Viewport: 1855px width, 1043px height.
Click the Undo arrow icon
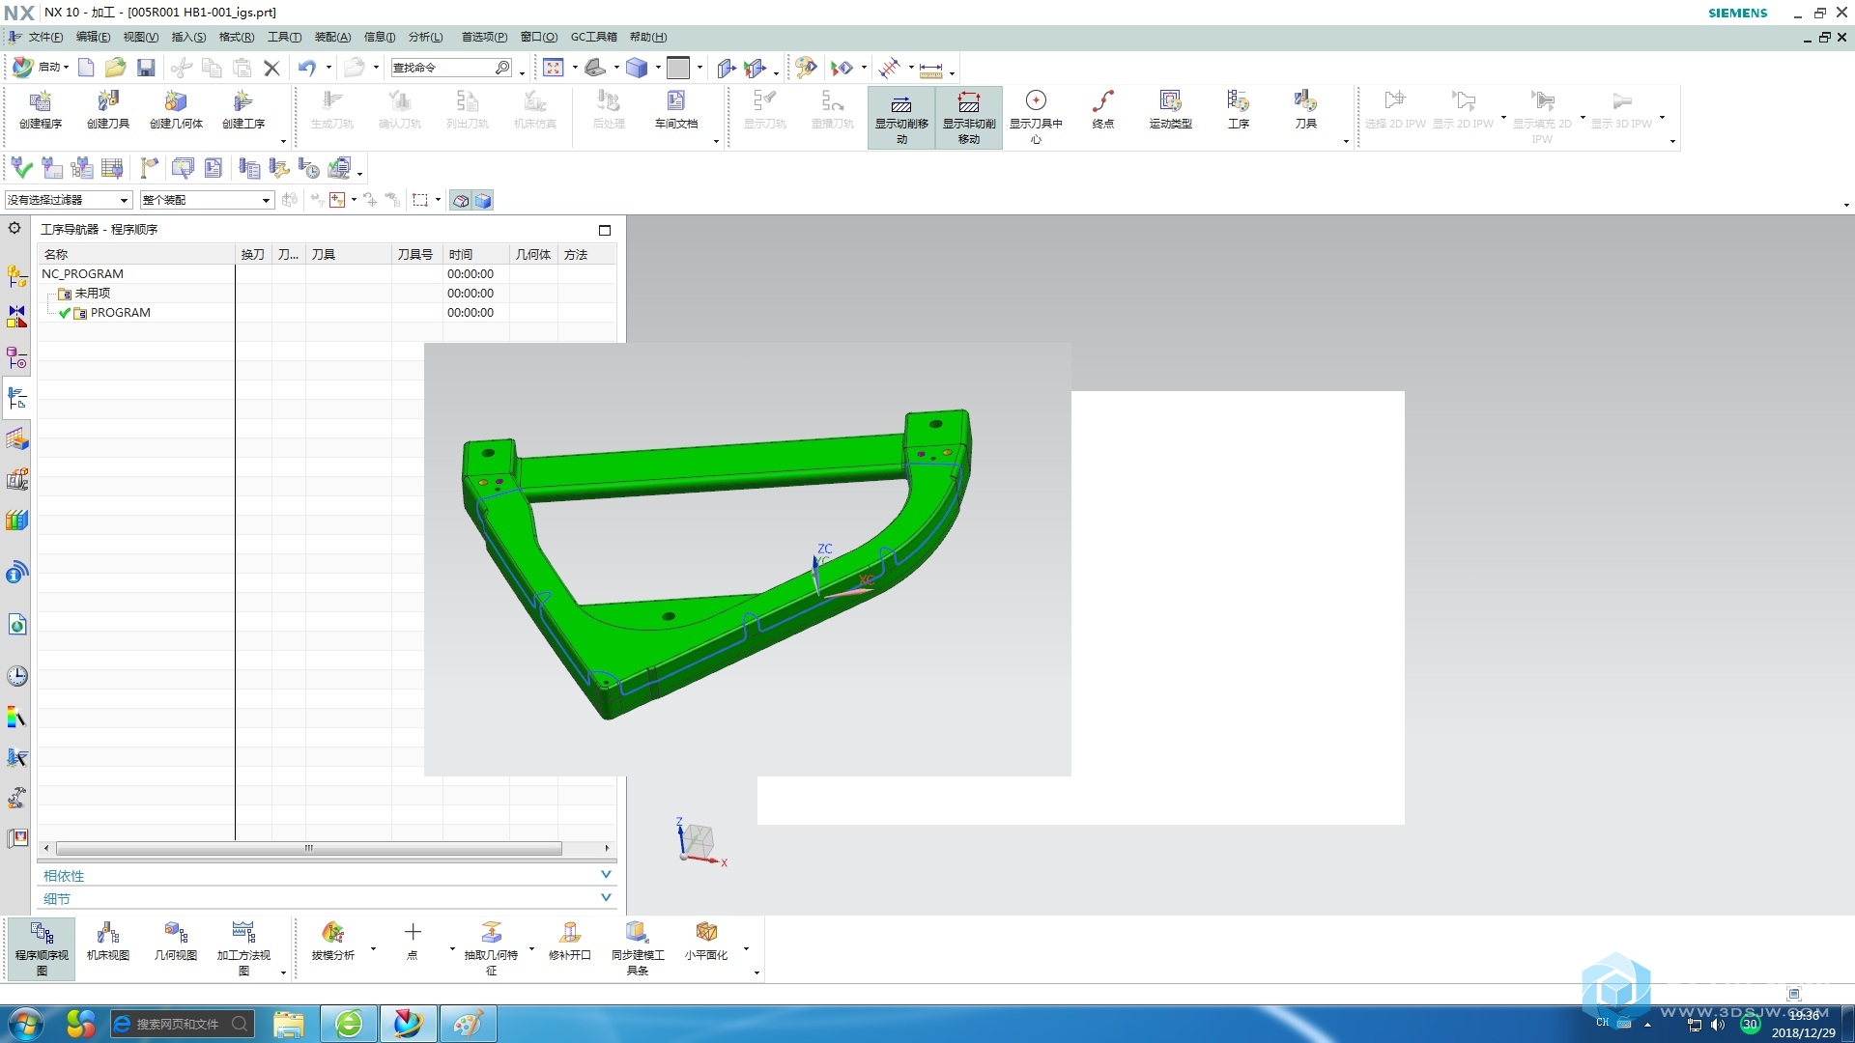click(x=306, y=68)
